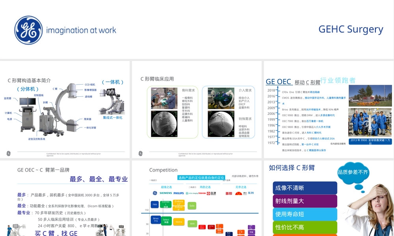Click the 选购产品的定位就是自身的定位 banner
Viewport: 394px width, 236px height.
pyautogui.click(x=201, y=178)
